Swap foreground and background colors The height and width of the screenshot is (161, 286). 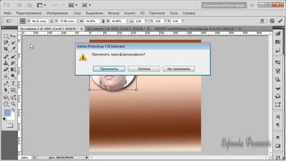click(13, 110)
